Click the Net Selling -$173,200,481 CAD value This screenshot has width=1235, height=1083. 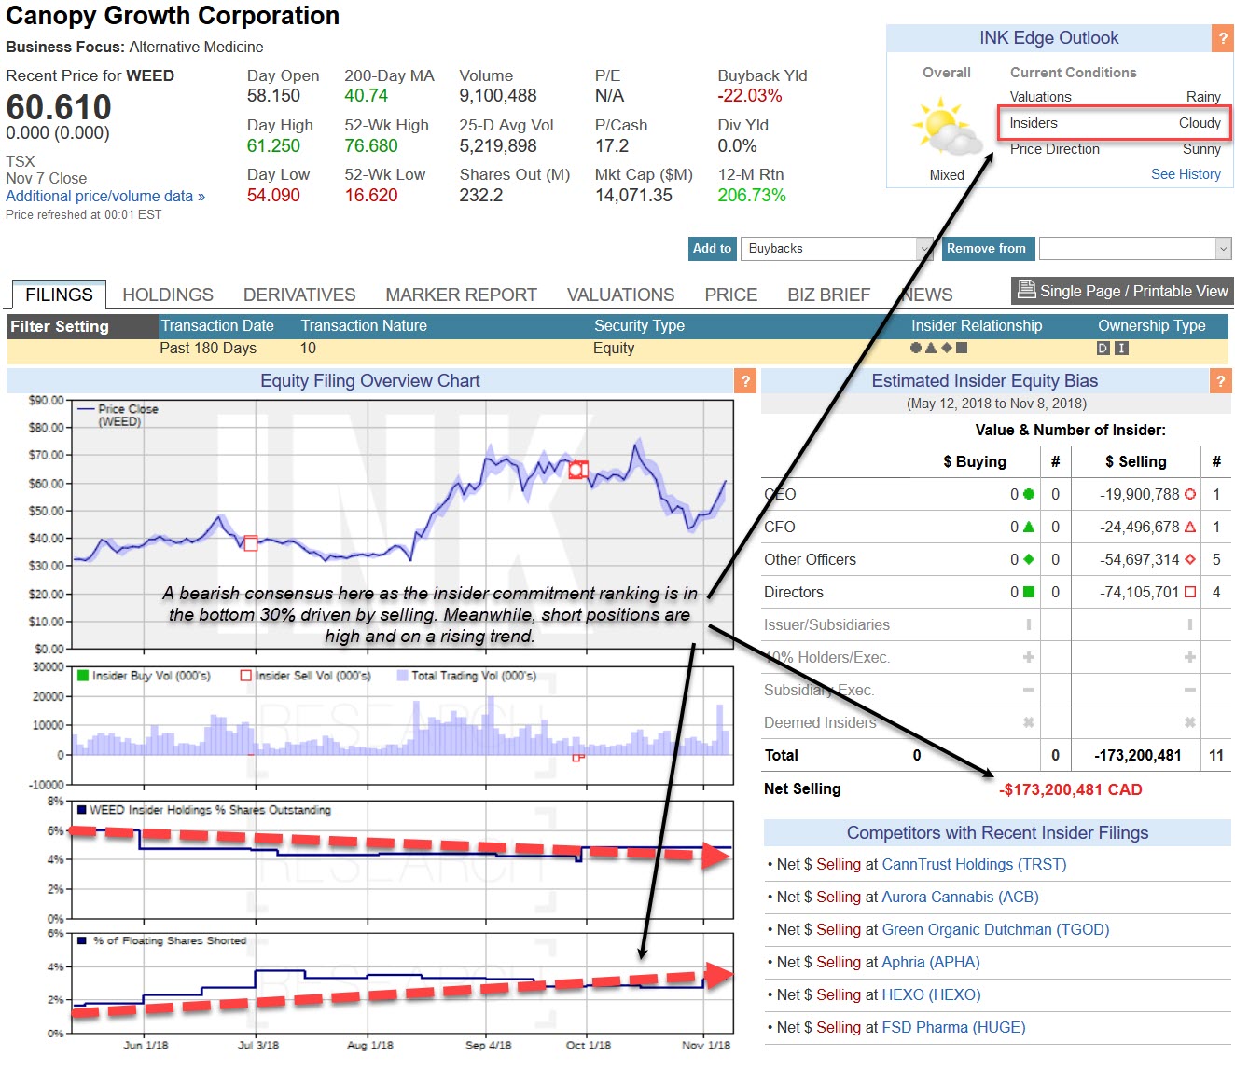(1071, 790)
